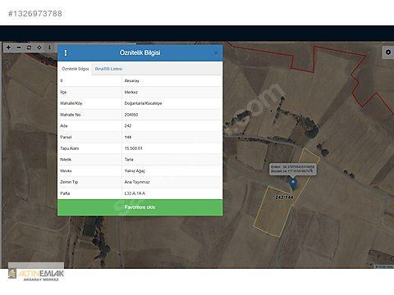Click the Aksaray value in the İl row
Image resolution: width=394 pixels, height=295 pixels.
(131, 81)
